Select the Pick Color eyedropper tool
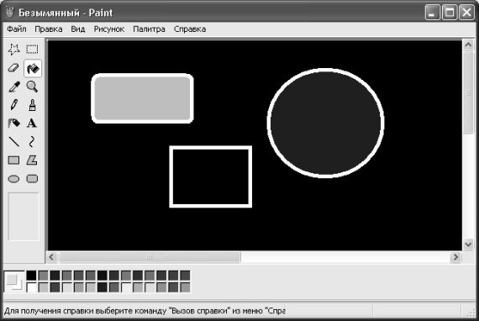Image resolution: width=479 pixels, height=321 pixels. point(14,87)
